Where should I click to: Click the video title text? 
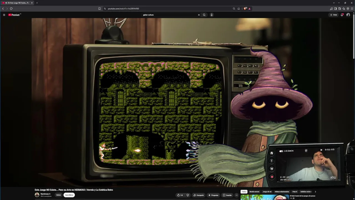point(74,190)
